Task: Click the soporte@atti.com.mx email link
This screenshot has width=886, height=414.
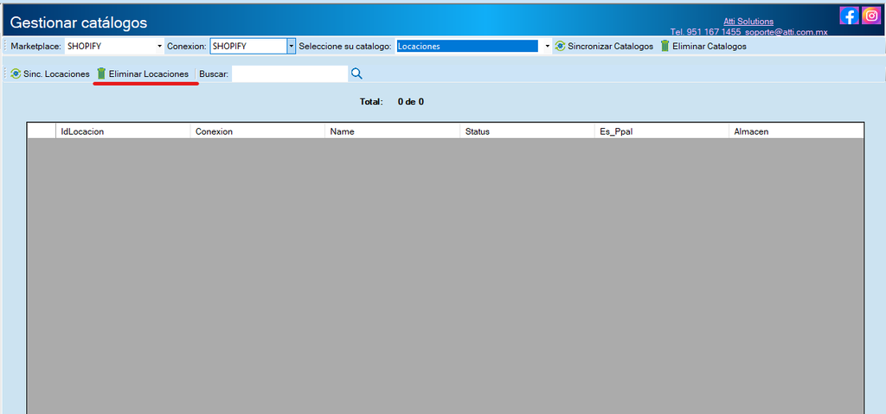Action: click(x=786, y=32)
